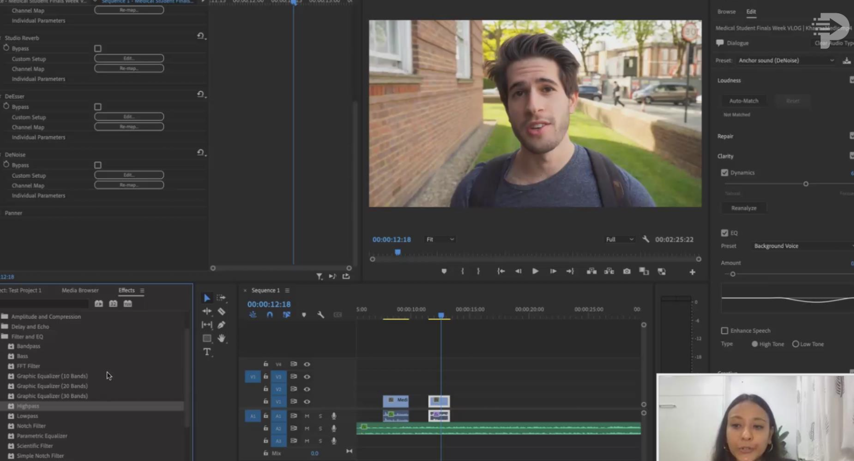854x461 pixels.
Task: Open the Full playback resolution dropdown
Action: tap(620, 239)
